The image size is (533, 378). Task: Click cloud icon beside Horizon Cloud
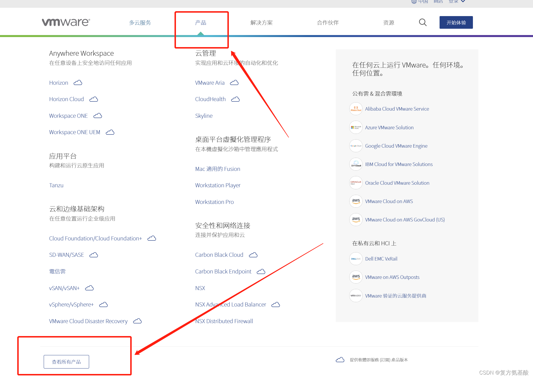94,99
